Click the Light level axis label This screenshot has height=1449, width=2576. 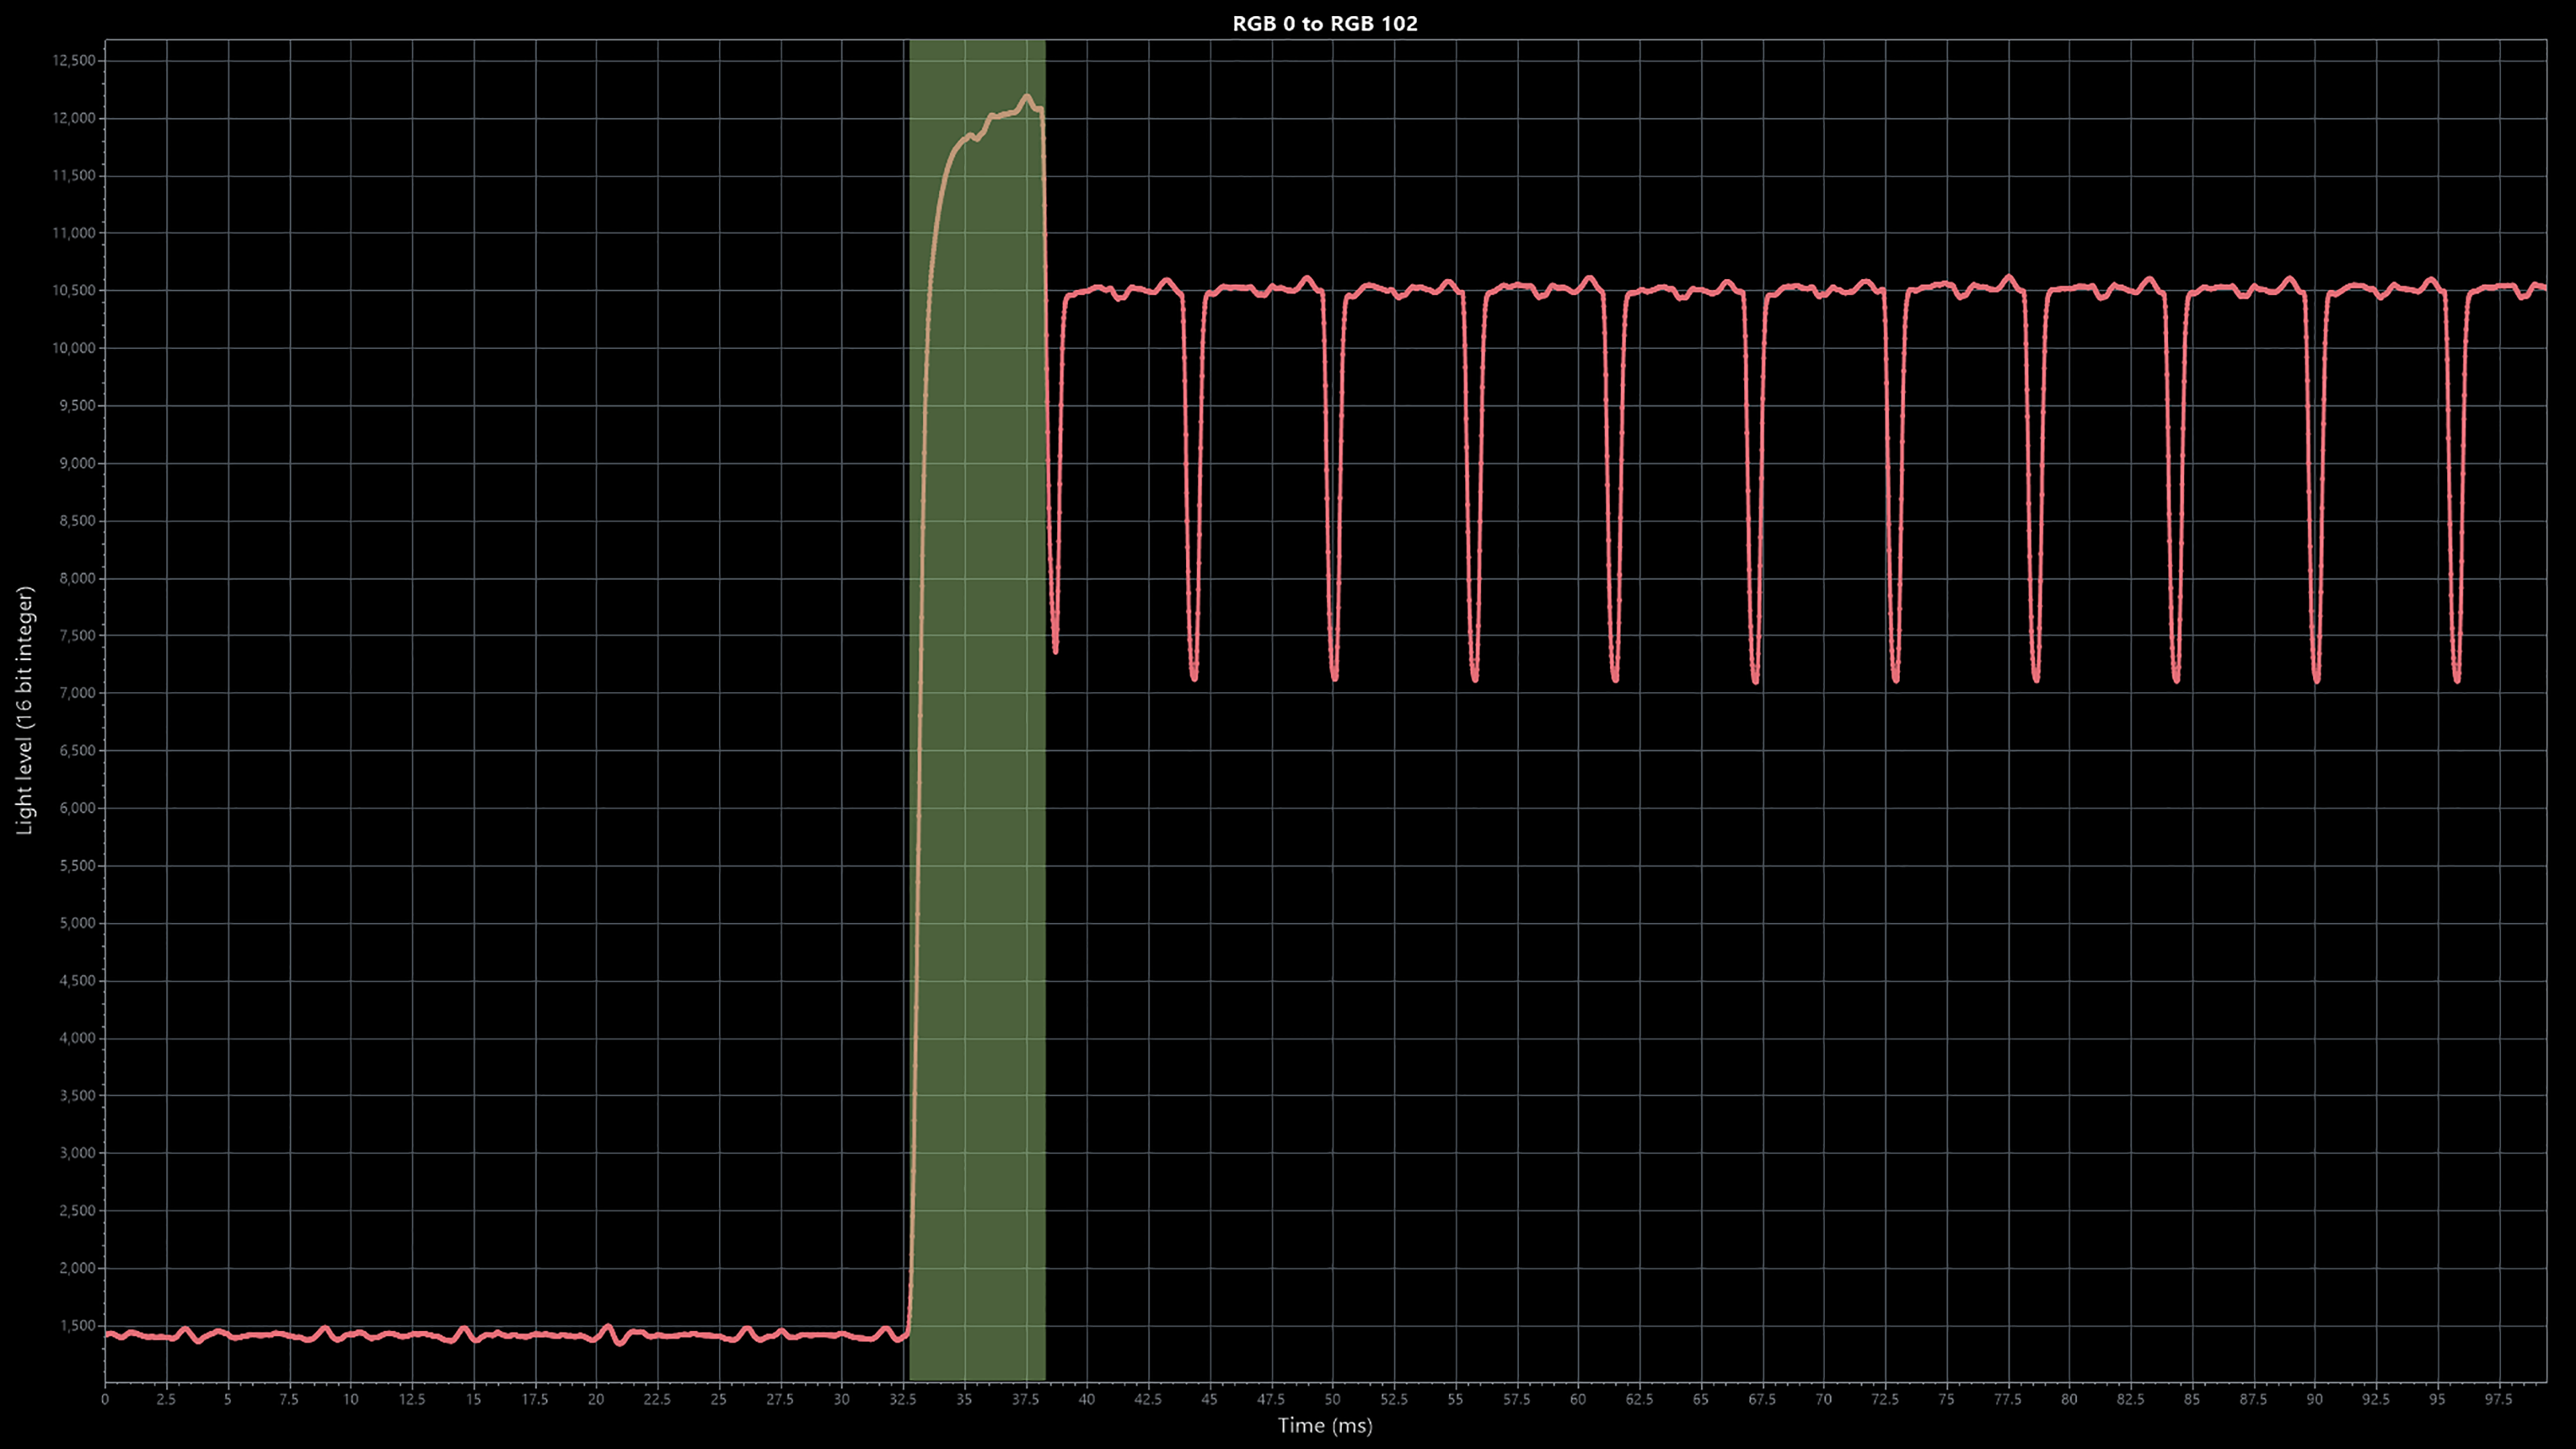point(25,710)
